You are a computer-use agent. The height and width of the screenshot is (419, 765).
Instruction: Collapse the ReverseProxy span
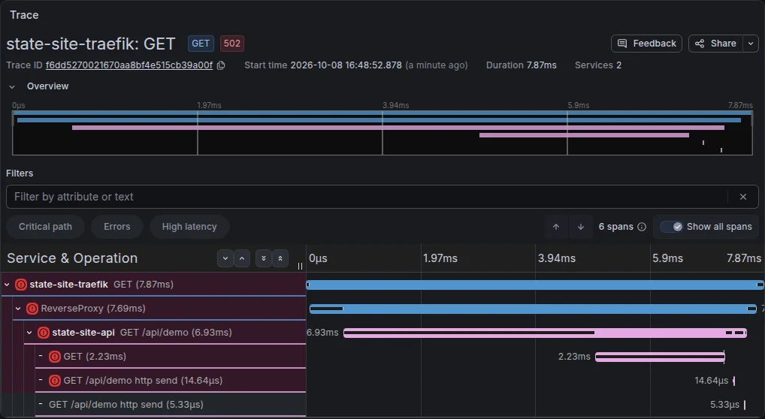tap(18, 309)
